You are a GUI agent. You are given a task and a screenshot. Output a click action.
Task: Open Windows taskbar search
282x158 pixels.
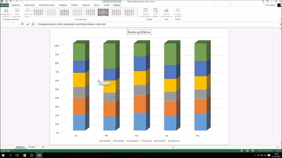point(10,155)
